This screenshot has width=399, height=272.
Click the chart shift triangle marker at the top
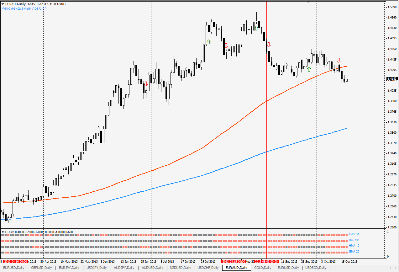[308, 3]
